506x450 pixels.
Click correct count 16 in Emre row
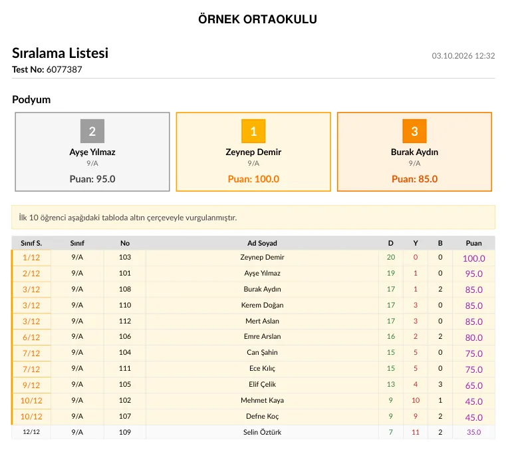[x=391, y=337]
